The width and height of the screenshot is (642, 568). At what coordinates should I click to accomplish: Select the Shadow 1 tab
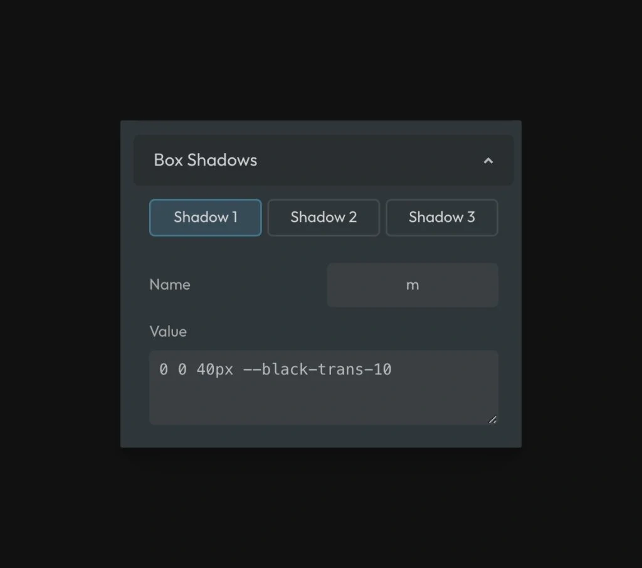click(x=205, y=218)
